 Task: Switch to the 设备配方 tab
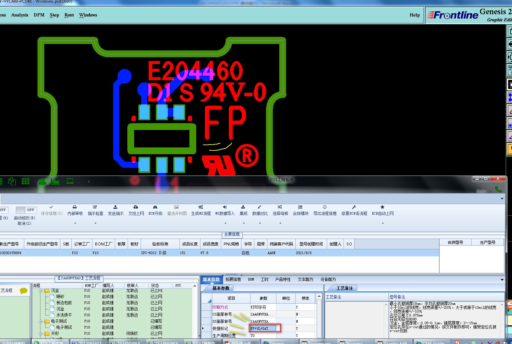tap(328, 279)
